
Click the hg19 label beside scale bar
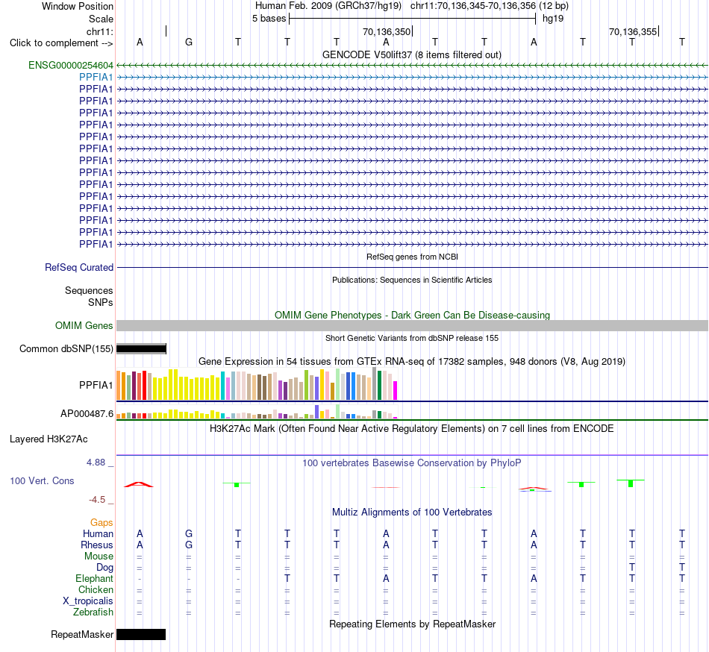(x=552, y=19)
